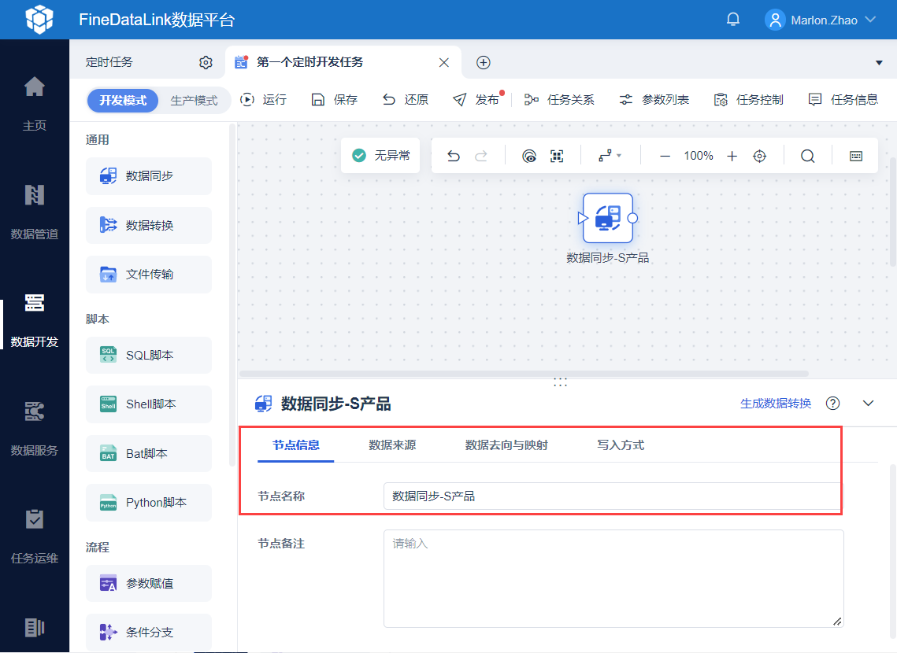Open the Marlon.Zhao user menu
897x653 pixels.
coord(821,20)
